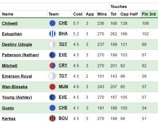
Task: Open Estupiñán player link
Action: [12, 34]
